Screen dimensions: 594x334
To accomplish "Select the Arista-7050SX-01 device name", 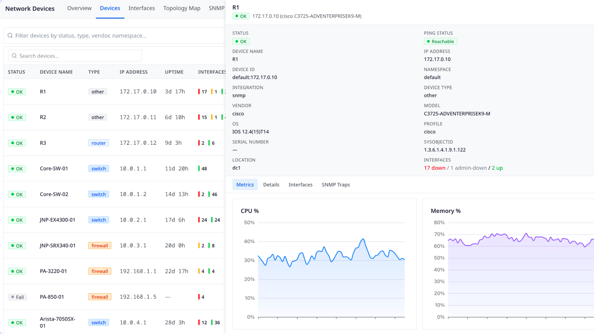I will [58, 322].
